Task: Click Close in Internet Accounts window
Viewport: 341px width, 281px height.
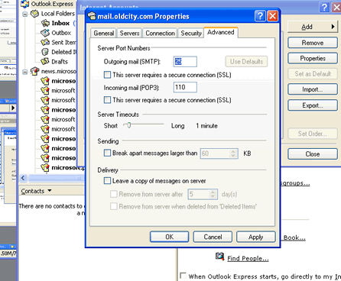Action: (313, 154)
